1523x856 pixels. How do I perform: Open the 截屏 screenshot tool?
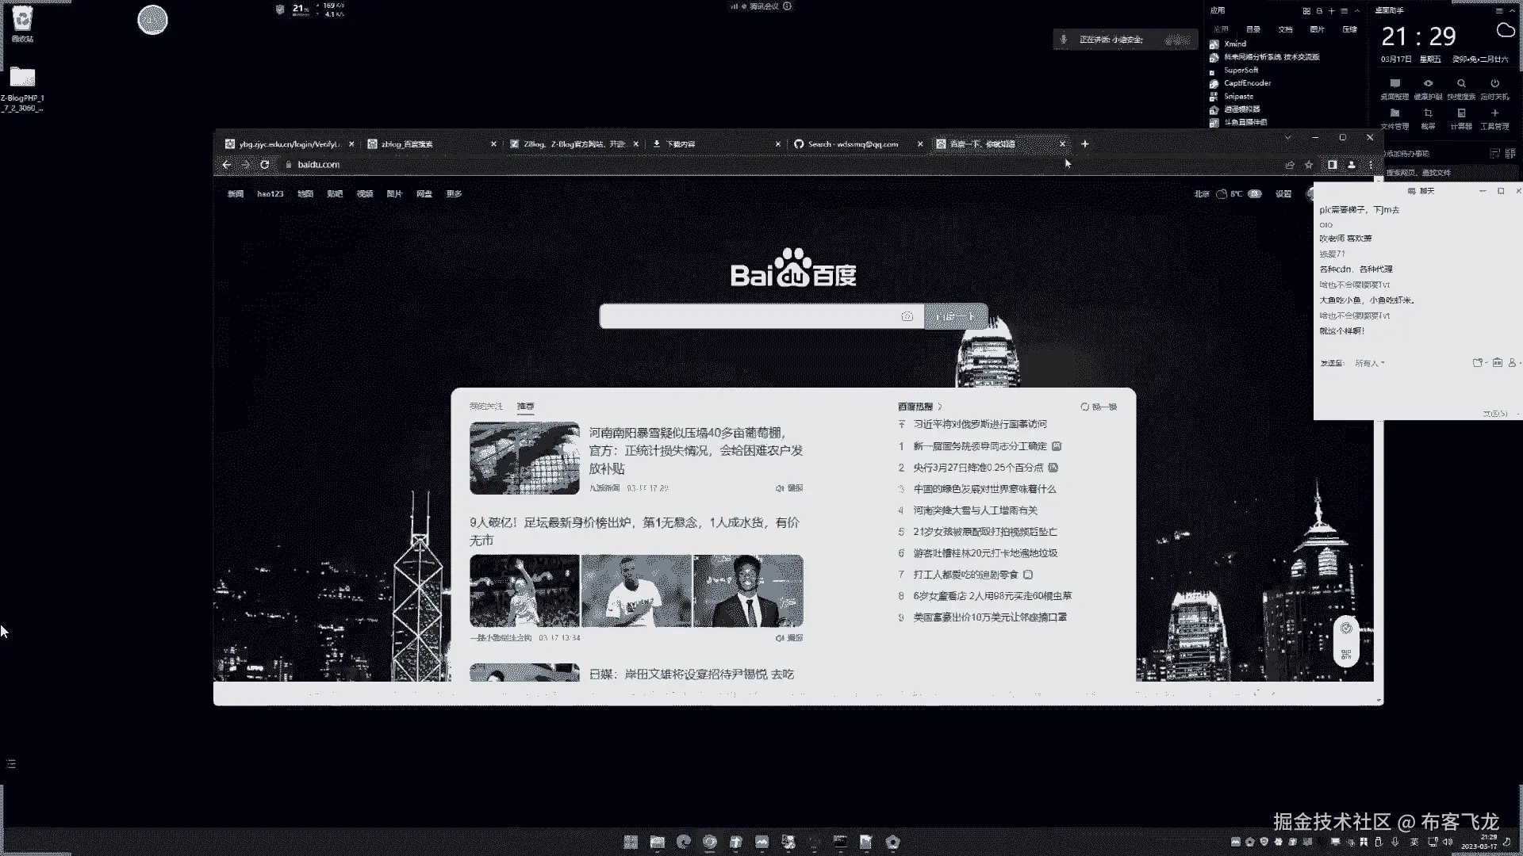click(1428, 113)
